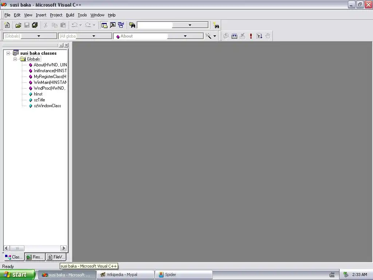Open the Window menu

tap(97, 15)
